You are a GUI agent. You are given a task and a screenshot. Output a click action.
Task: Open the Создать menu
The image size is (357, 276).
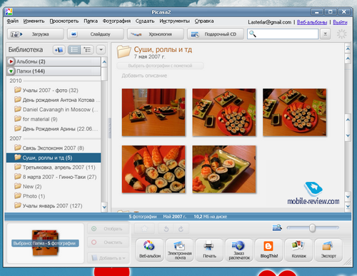(x=145, y=21)
